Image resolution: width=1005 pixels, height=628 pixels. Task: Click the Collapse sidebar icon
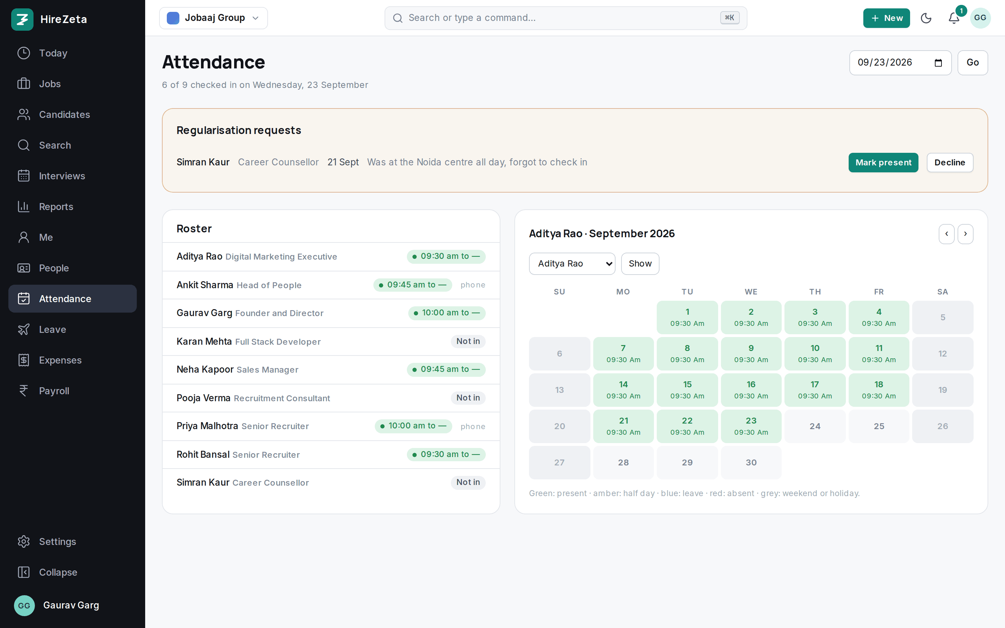[x=24, y=572]
